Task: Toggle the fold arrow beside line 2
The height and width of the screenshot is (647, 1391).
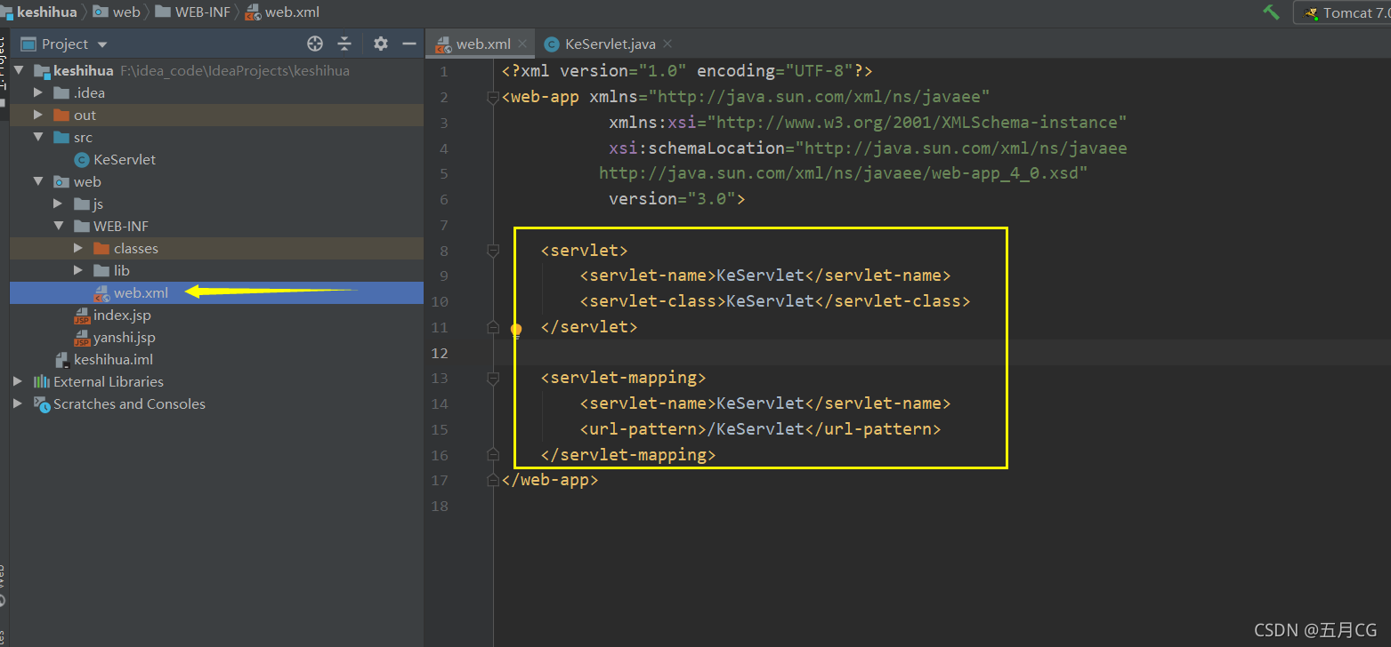Action: click(492, 98)
